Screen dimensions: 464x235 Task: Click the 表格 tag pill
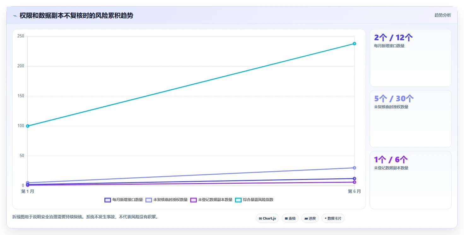[290, 218]
